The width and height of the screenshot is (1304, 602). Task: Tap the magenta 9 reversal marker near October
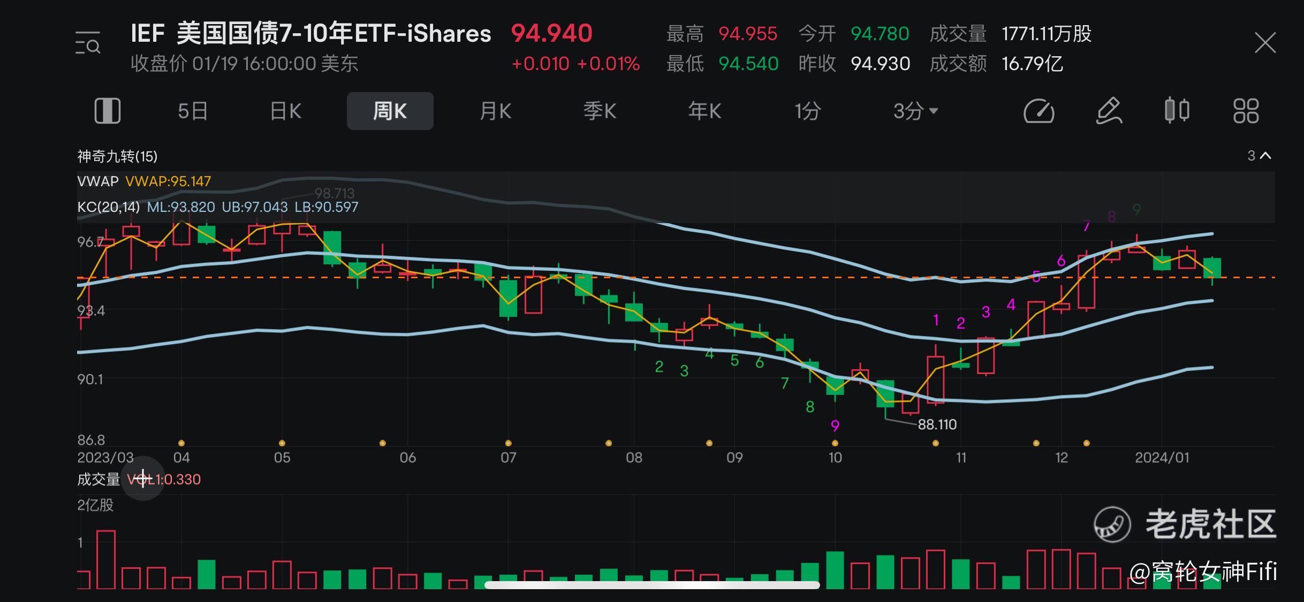tap(835, 426)
